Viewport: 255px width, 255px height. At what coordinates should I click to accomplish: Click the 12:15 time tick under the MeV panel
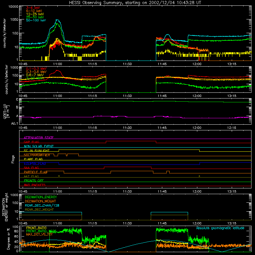[232, 96]
